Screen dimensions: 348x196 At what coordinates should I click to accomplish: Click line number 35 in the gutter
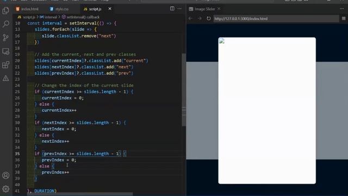tap(17, 154)
